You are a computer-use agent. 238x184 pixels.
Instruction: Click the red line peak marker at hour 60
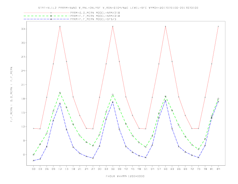166,26
